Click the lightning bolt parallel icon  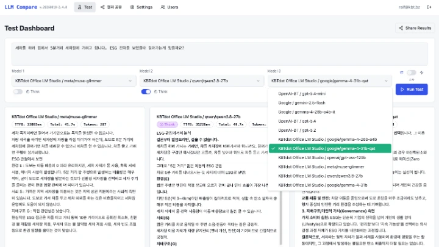pyautogui.click(x=422, y=73)
